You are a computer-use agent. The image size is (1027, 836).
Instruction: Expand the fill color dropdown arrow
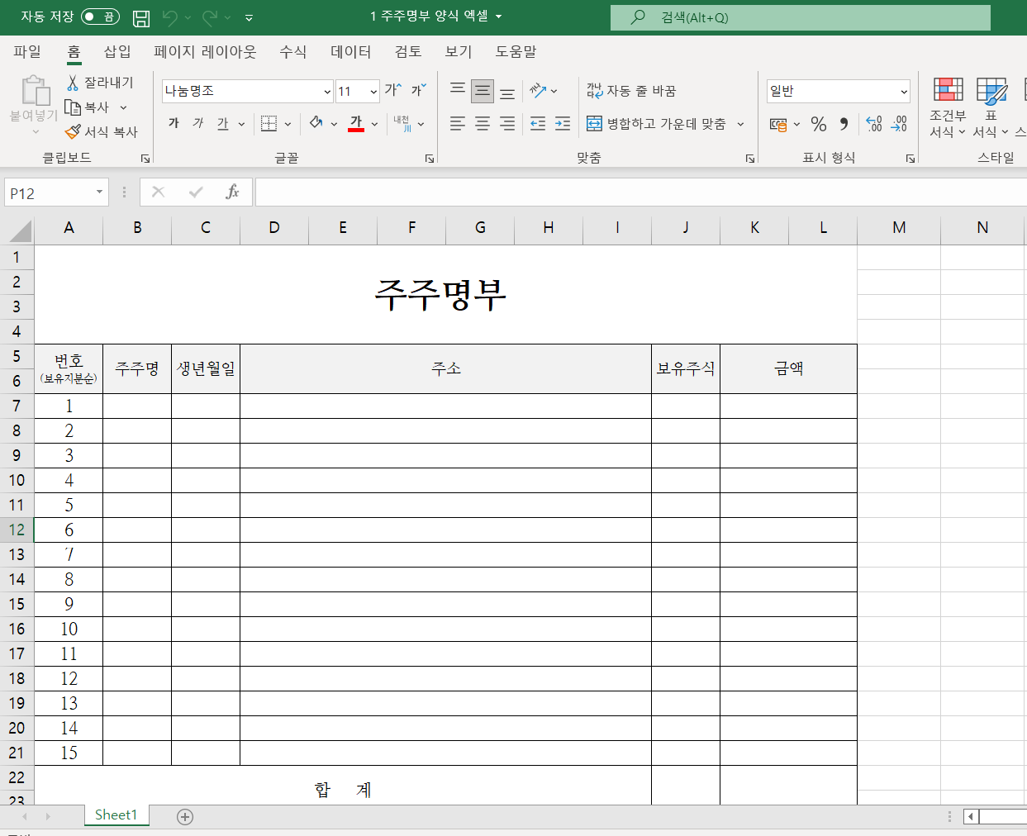(x=334, y=124)
